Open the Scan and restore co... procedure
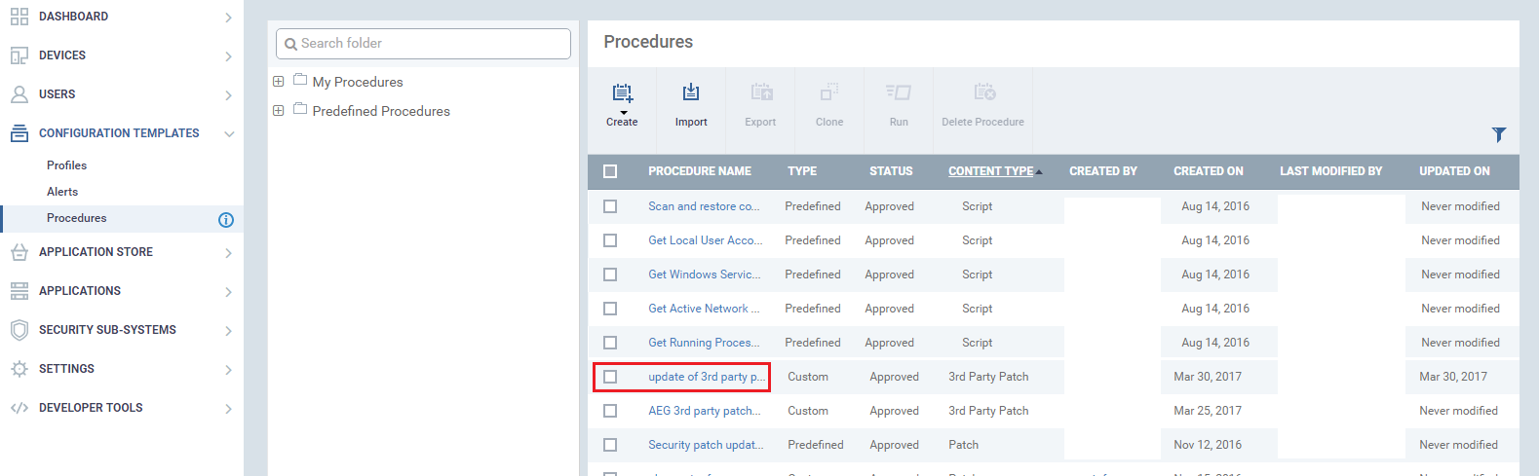 click(x=704, y=206)
